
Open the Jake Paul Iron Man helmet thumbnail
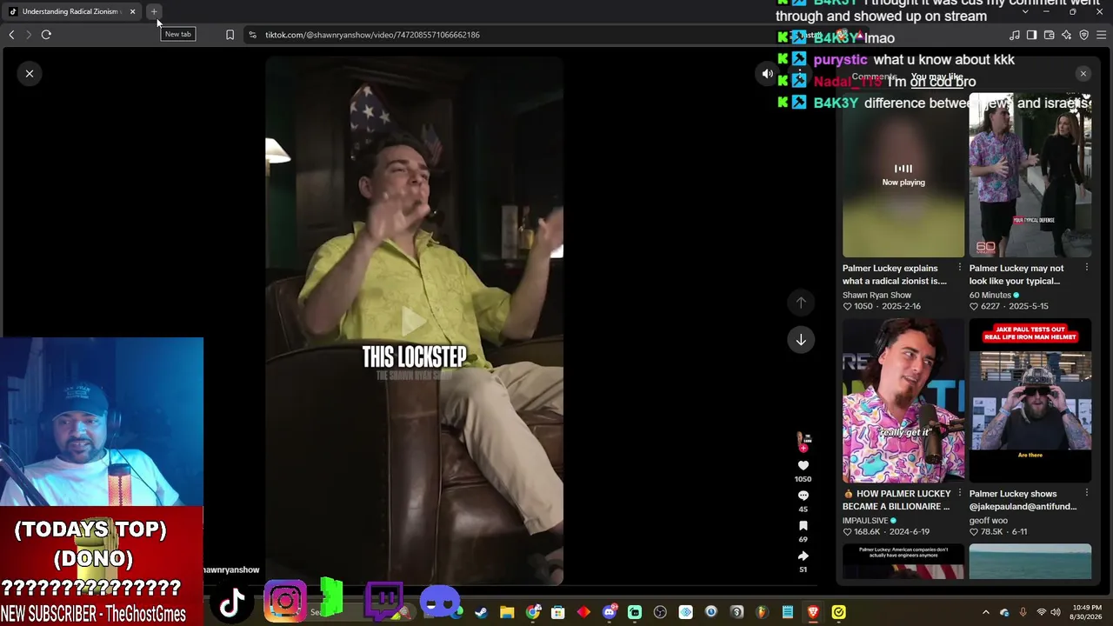coord(1030,400)
